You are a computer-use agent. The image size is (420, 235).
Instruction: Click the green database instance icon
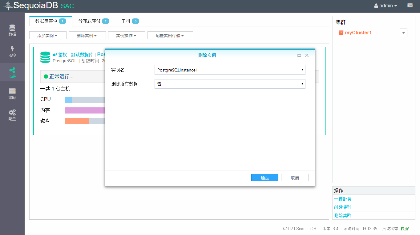click(x=45, y=57)
